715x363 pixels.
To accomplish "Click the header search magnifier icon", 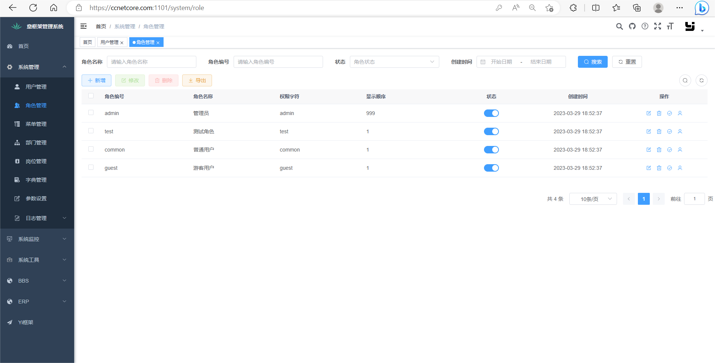I will click(620, 26).
